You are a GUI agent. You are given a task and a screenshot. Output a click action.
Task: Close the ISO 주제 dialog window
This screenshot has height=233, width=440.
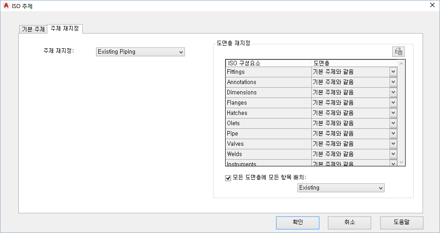pyautogui.click(x=432, y=5)
